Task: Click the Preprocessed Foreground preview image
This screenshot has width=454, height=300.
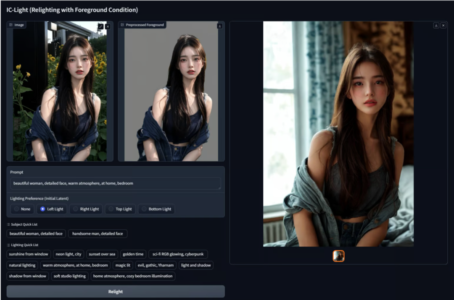Action: tap(171, 91)
